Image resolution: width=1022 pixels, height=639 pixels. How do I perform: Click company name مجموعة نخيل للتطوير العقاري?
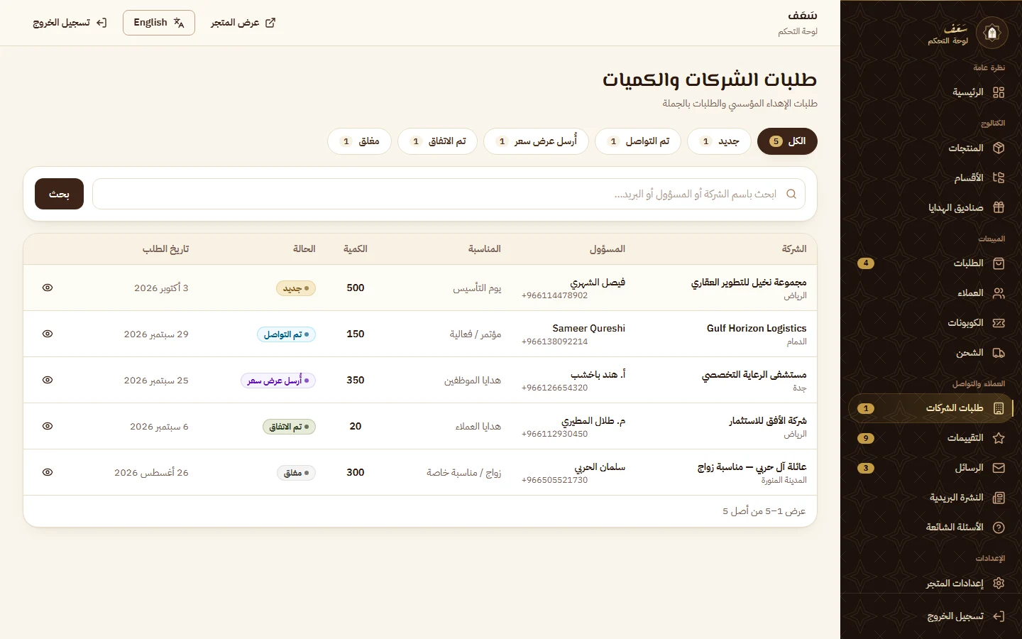749,282
